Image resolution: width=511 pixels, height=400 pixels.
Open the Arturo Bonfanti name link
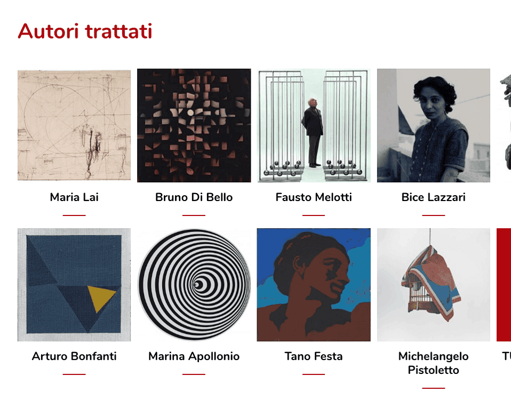click(74, 356)
